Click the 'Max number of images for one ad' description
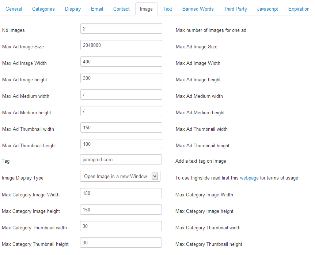The image size is (315, 255). 211,30
